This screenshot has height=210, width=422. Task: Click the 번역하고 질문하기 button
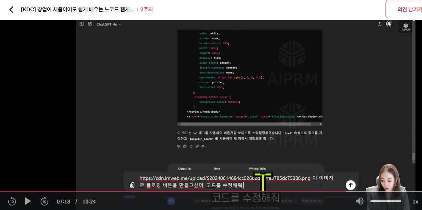click(312, 201)
